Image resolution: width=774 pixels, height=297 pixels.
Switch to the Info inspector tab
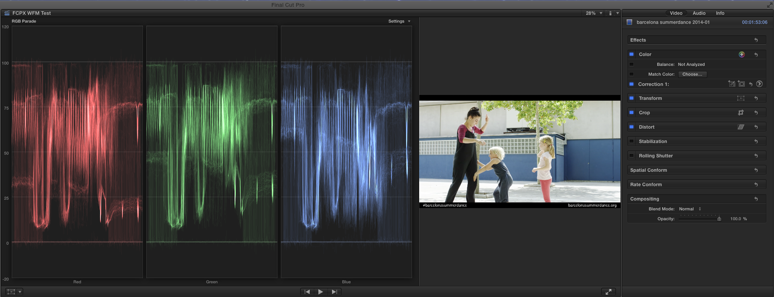coord(720,13)
